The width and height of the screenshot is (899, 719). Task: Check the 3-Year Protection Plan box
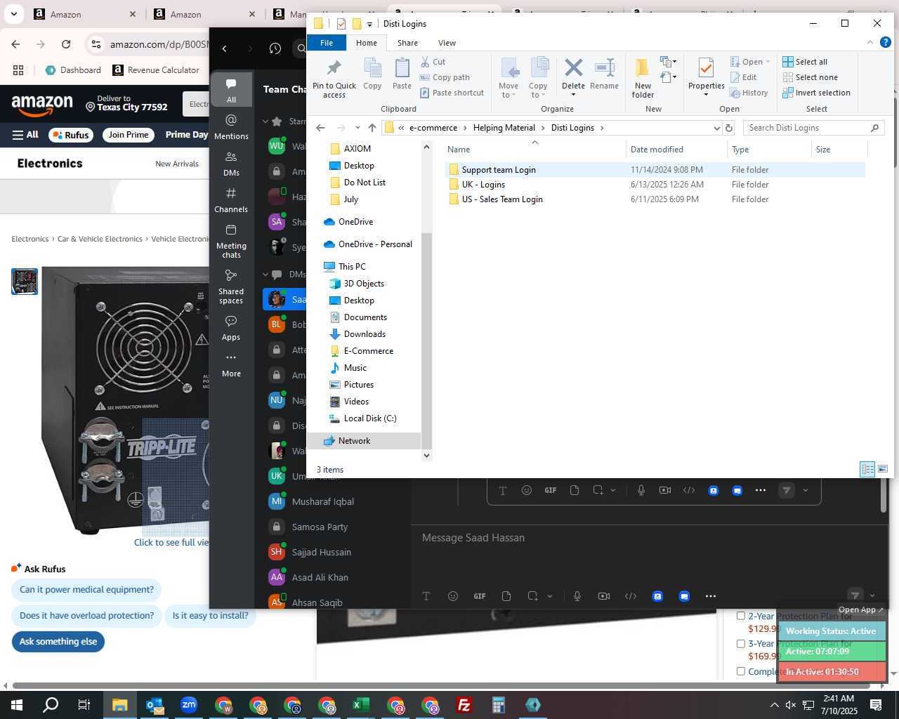click(x=740, y=643)
